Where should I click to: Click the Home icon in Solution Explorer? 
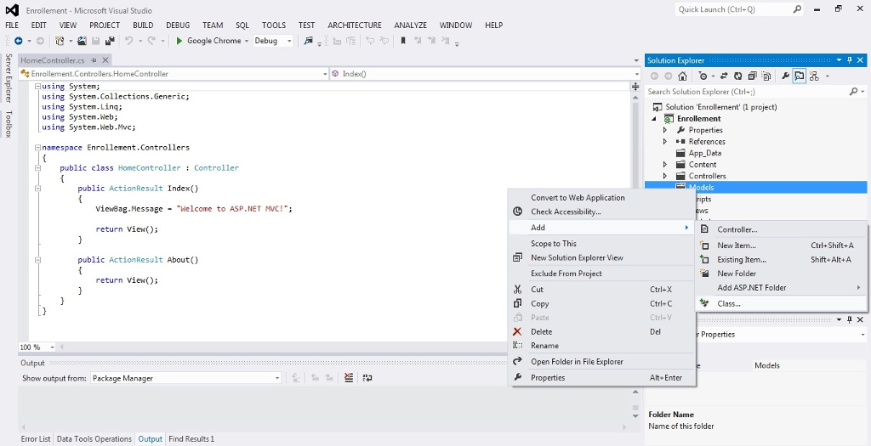[x=682, y=76]
